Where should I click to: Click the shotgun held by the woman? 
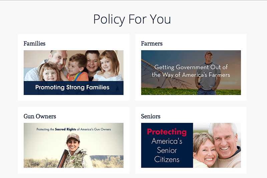62,159
